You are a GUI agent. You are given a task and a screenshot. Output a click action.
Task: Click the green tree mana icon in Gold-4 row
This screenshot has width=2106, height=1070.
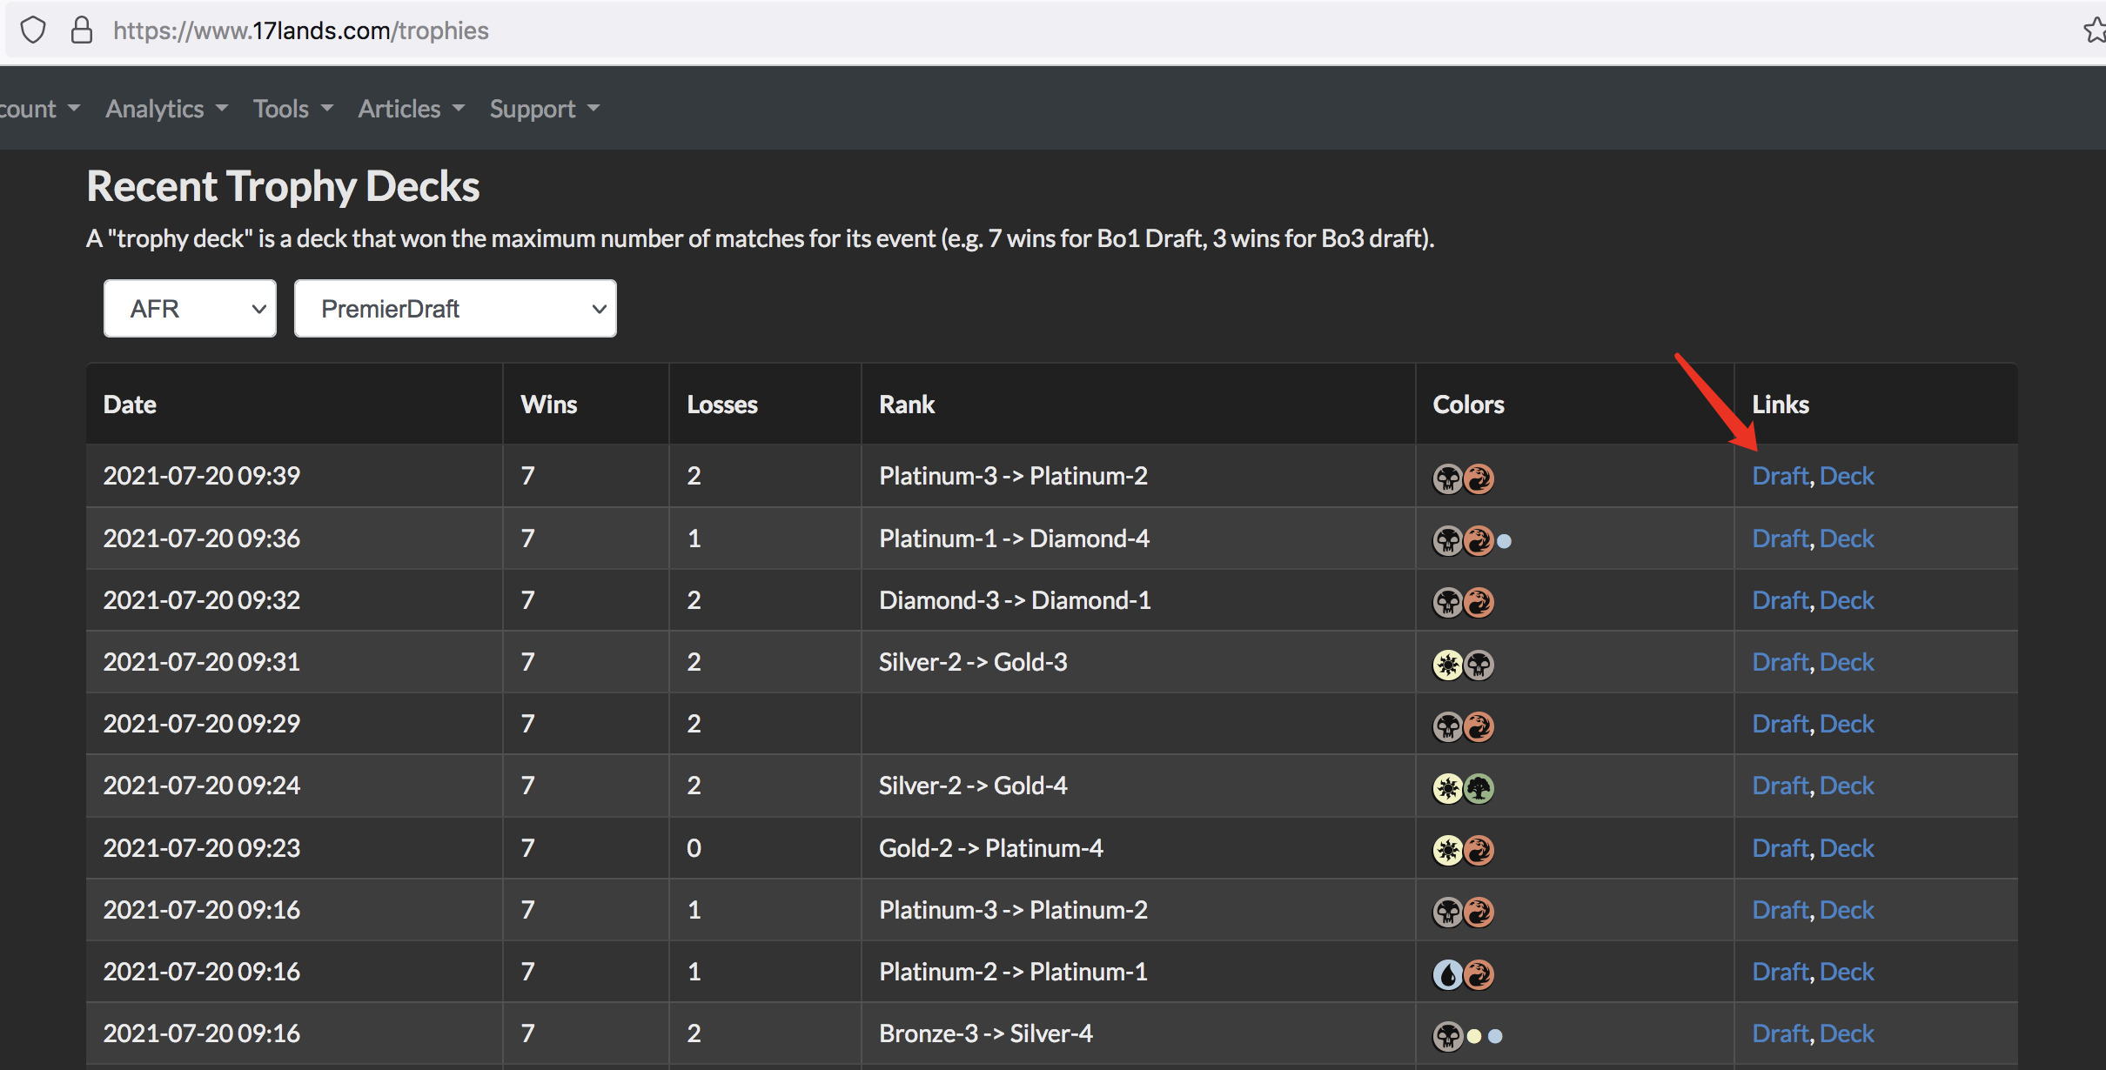(1479, 788)
